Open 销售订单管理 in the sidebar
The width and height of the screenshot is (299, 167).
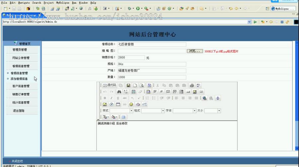[x=21, y=94]
